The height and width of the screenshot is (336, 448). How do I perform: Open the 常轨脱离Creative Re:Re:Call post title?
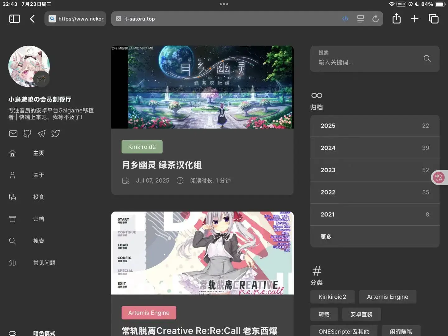pos(200,331)
